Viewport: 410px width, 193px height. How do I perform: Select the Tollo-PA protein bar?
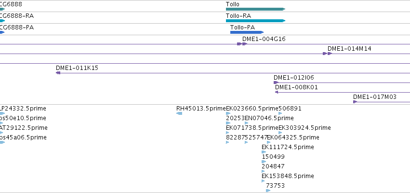(x=247, y=32)
